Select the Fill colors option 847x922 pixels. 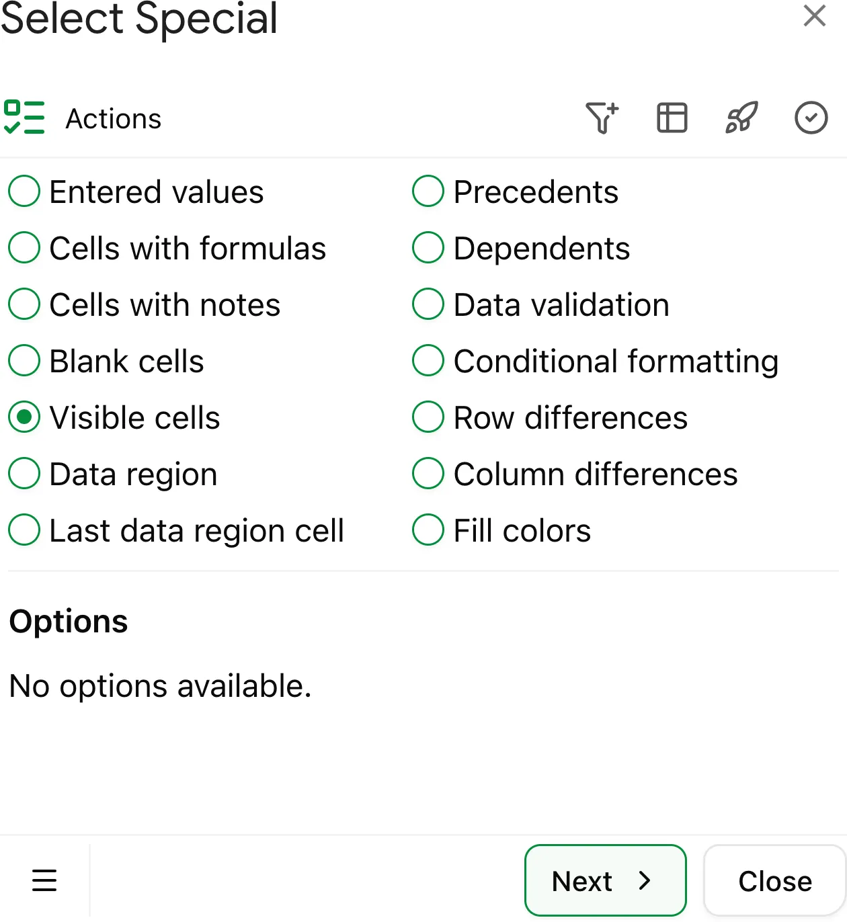pos(428,530)
